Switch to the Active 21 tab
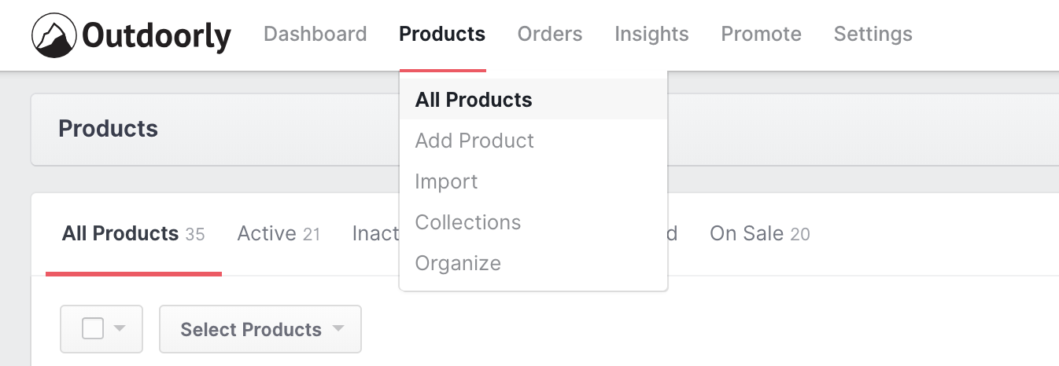Viewport: 1059px width, 366px height. point(279,233)
